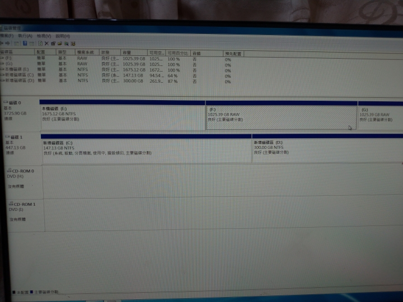Click the DVD (I:) label under CD-ROM 1
This screenshot has width=403, height=302.
[x=16, y=210]
